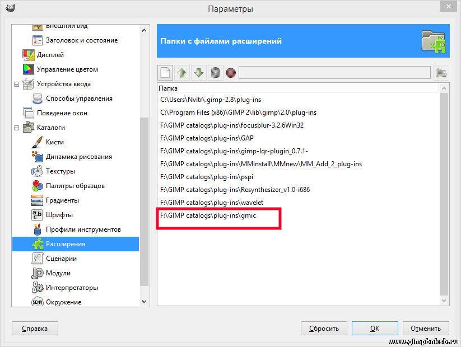This screenshot has width=461, height=347.
Task: Open the folder browse button
Action: click(441, 73)
